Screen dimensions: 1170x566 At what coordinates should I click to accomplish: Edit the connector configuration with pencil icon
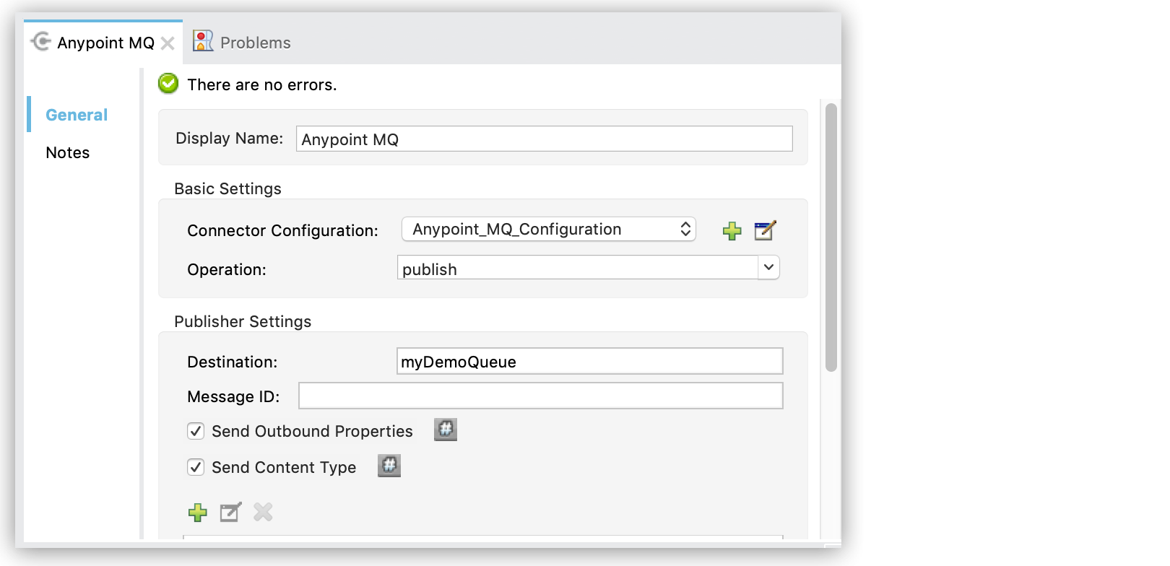765,231
